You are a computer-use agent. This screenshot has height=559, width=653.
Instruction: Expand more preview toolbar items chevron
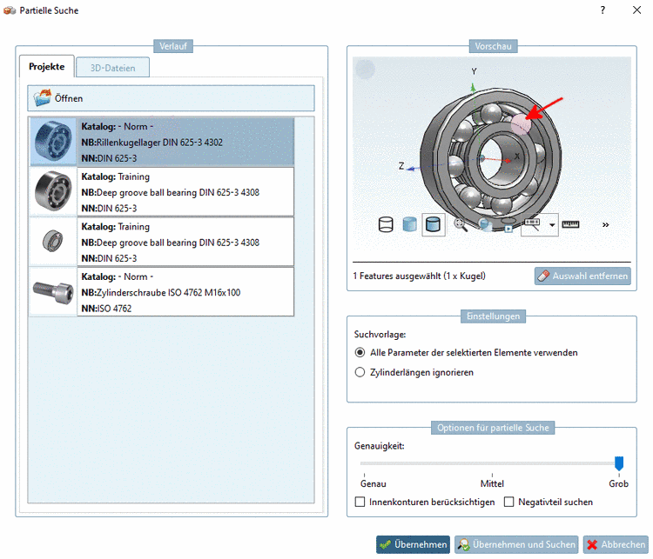pos(605,224)
